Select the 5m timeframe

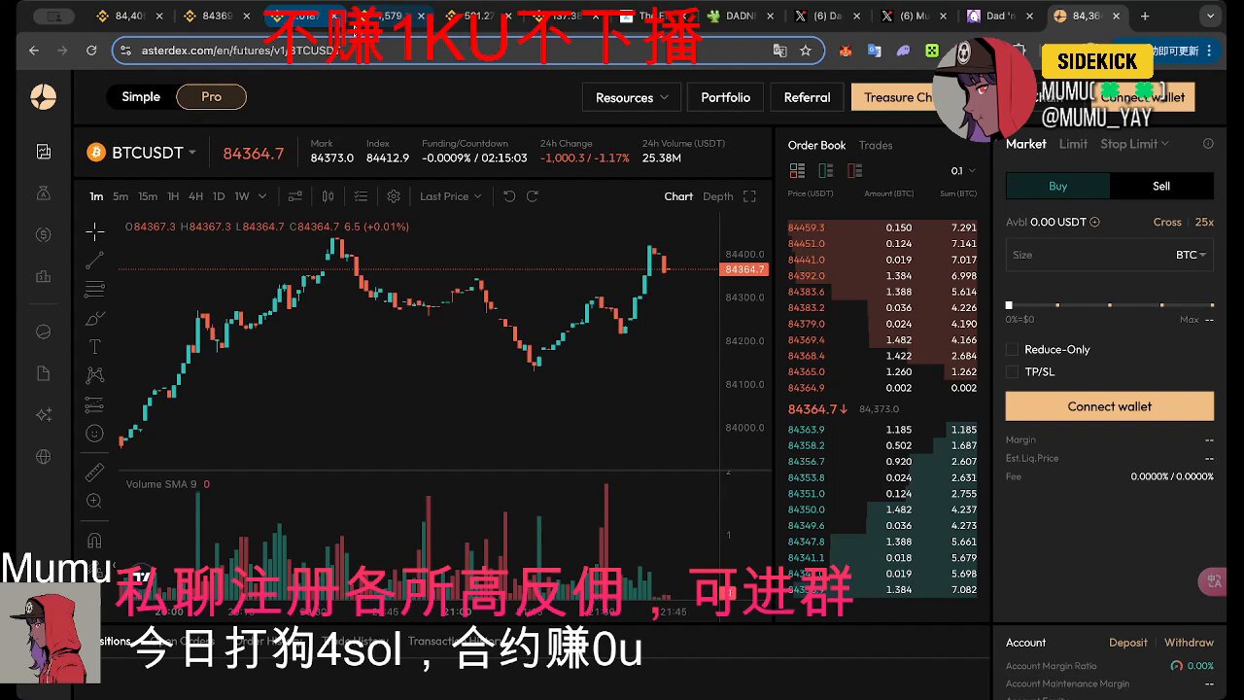(x=121, y=196)
